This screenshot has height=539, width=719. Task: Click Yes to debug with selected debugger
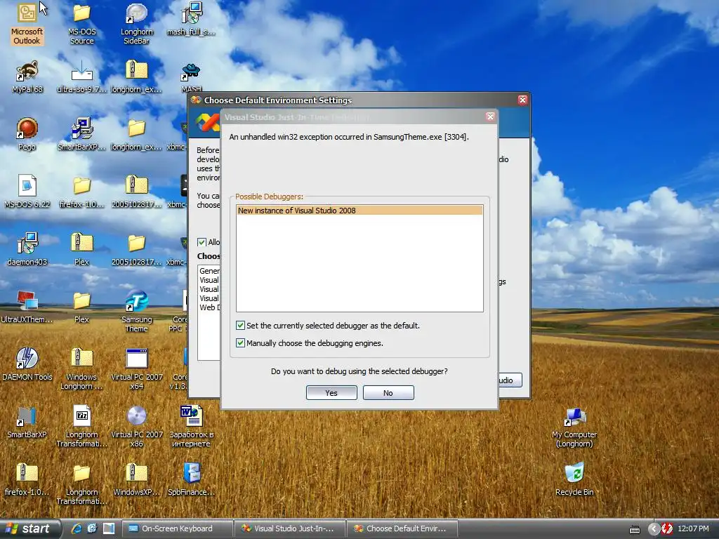pyautogui.click(x=331, y=393)
